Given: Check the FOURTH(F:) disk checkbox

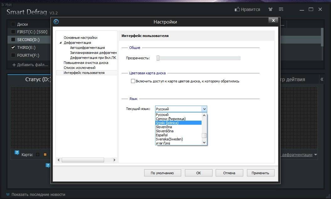Looking at the screenshot, I should tap(13, 55).
